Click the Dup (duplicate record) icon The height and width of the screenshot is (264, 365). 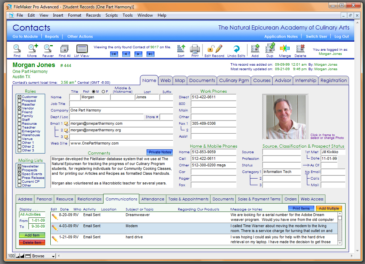270,48
